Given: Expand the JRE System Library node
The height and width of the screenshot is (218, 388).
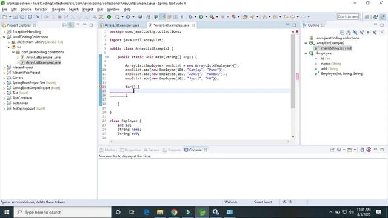Looking at the screenshot, I should (x=8, y=42).
